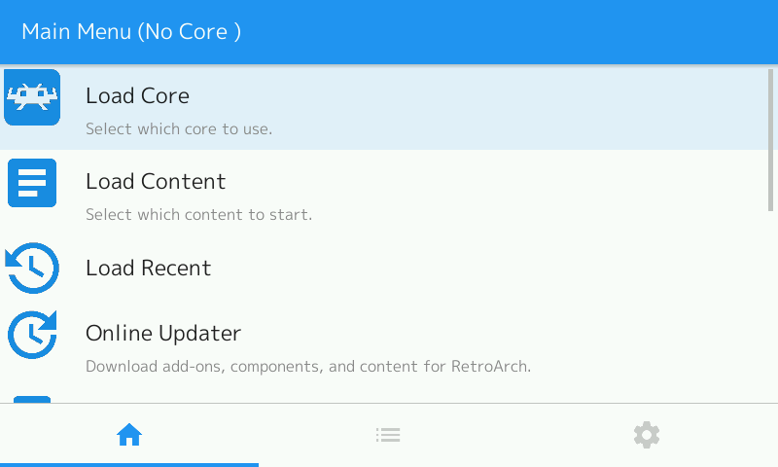Image resolution: width=778 pixels, height=467 pixels.
Task: Open the playlists list tab icon
Action: tap(388, 435)
